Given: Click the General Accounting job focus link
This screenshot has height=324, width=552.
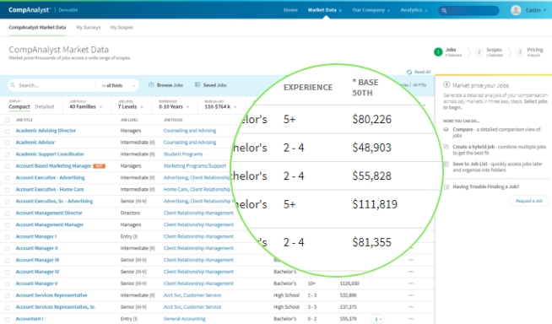Looking at the screenshot, I should coord(185,319).
